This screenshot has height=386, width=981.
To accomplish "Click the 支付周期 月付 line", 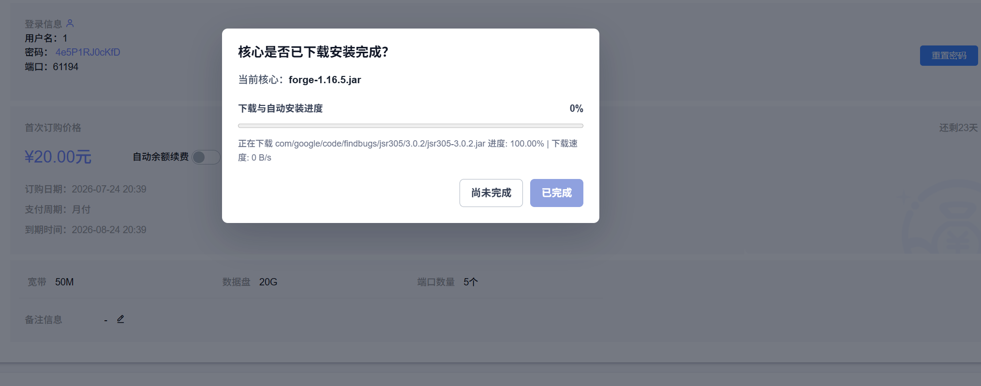I will click(x=58, y=209).
